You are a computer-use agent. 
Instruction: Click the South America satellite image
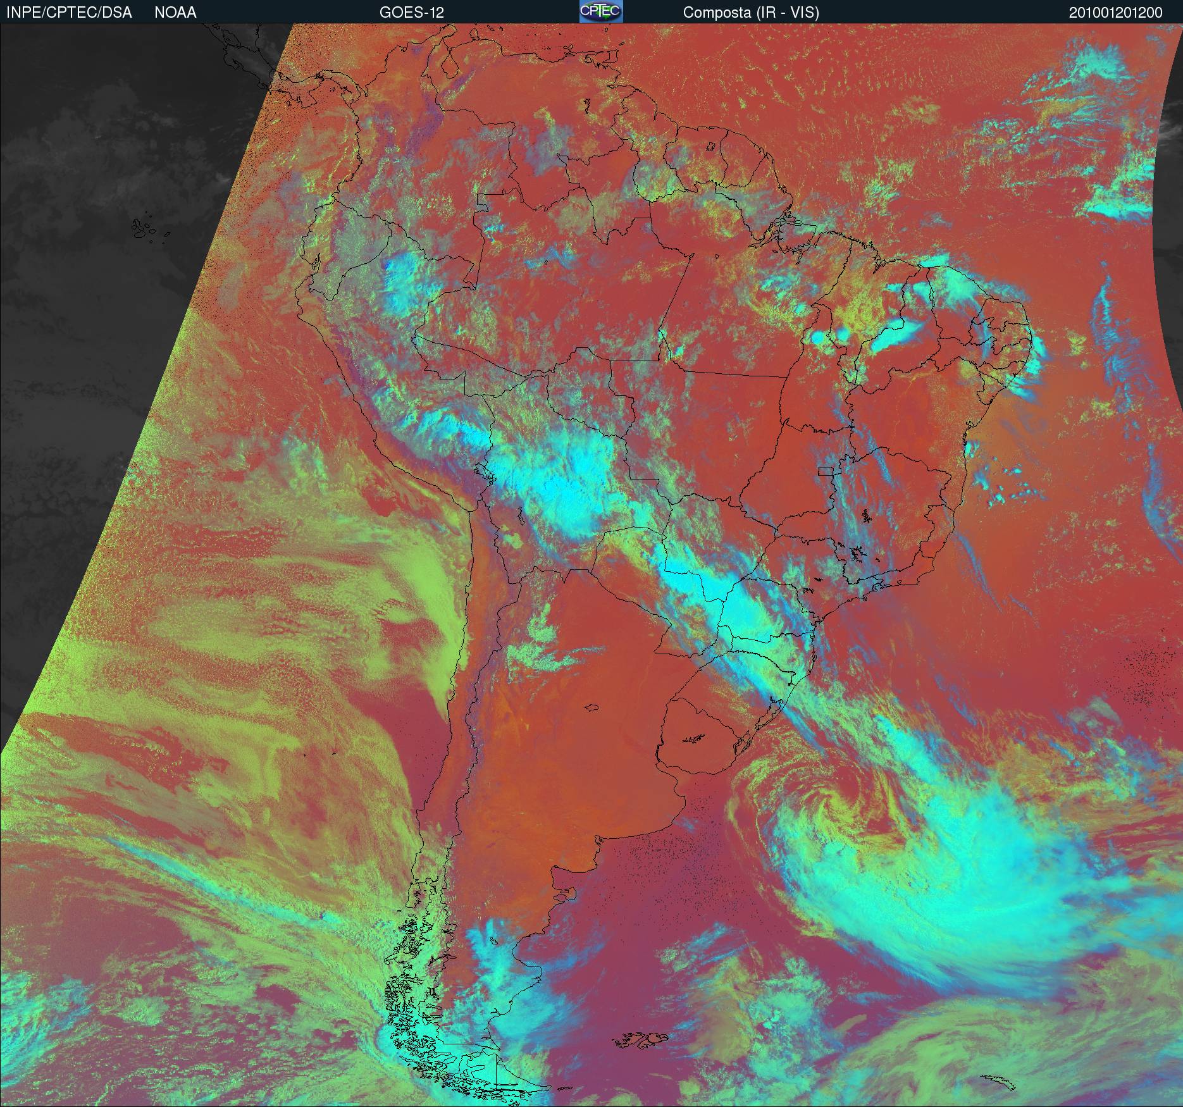tap(591, 565)
